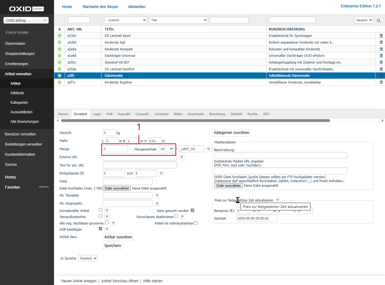Screen dimensions: 385x285
Task: Click trash icon for Kindersitz Ergoline row
Action: (x=381, y=82)
